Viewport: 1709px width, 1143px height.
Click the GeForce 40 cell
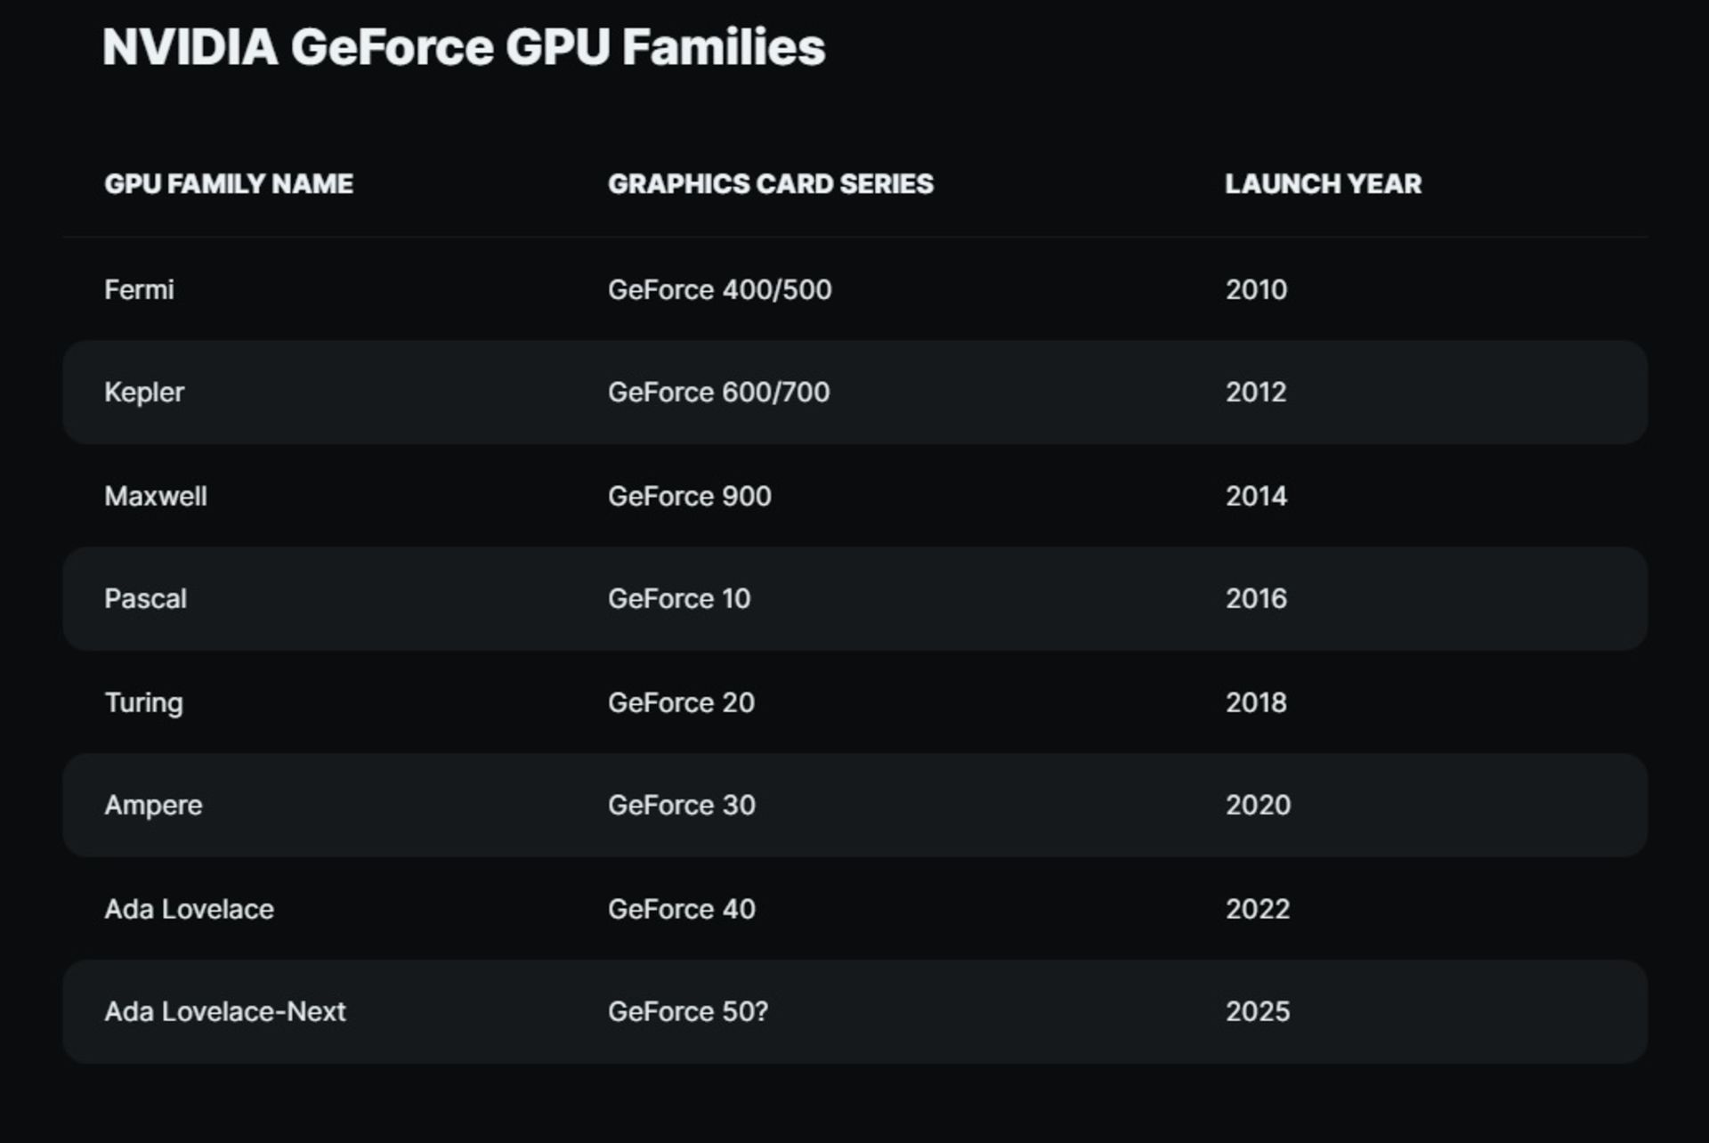(682, 909)
